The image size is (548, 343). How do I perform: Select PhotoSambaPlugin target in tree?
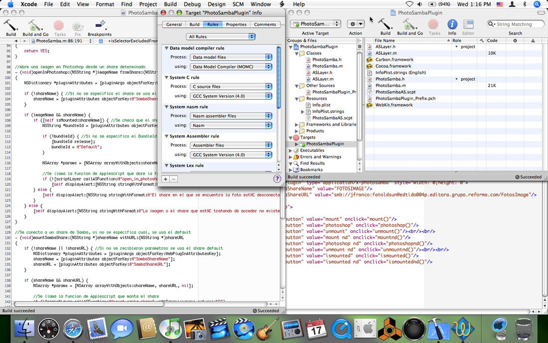point(325,144)
